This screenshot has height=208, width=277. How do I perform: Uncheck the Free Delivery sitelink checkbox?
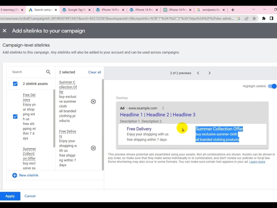pos(15,116)
